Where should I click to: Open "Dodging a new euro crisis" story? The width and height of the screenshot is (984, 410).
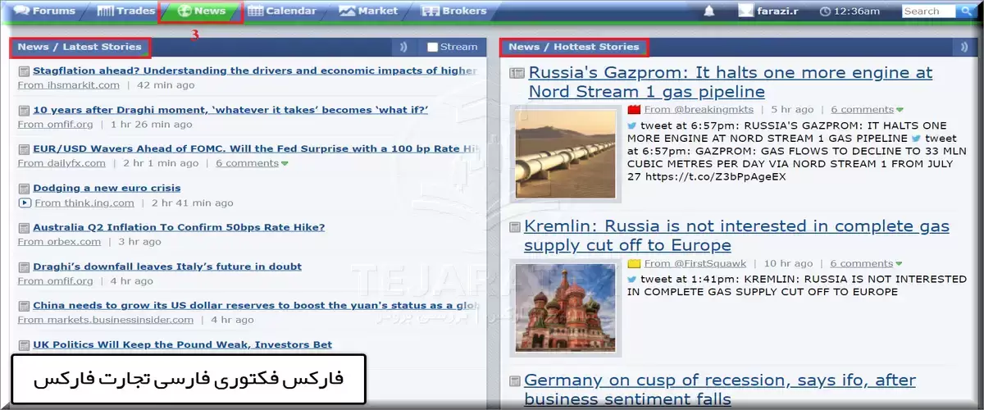[x=107, y=188]
